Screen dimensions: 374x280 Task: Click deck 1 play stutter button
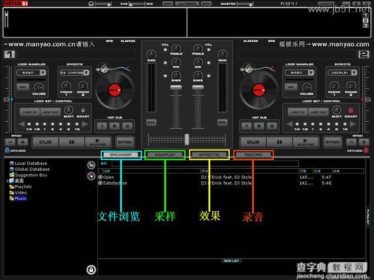pyautogui.click(x=98, y=142)
